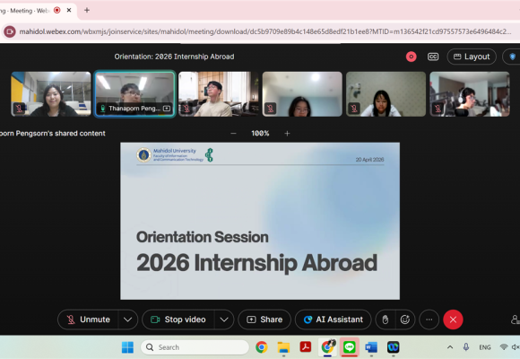The height and width of the screenshot is (359, 520).
Task: Open Wi-Fi network tray icon
Action: tap(504, 347)
